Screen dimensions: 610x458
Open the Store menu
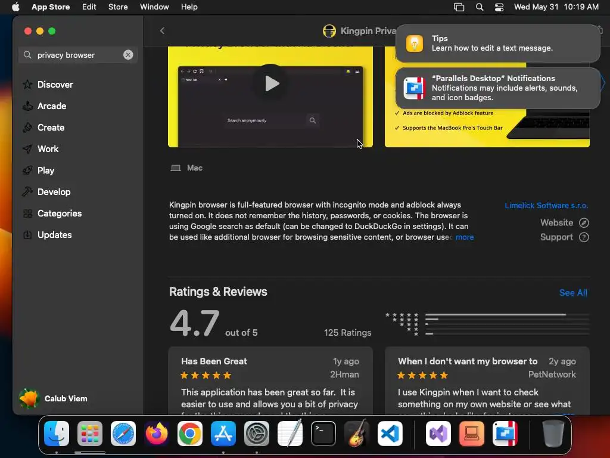point(118,7)
